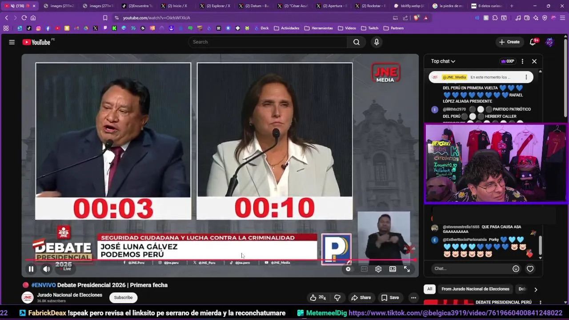Viewport: 569px width, 320px height.
Task: Select the All filter chip
Action: [429, 289]
